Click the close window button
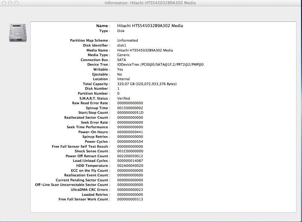Screen dimensions: 302x222 pos(4,3)
